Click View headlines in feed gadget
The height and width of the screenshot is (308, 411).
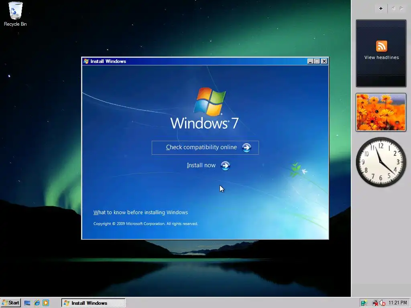(x=381, y=57)
